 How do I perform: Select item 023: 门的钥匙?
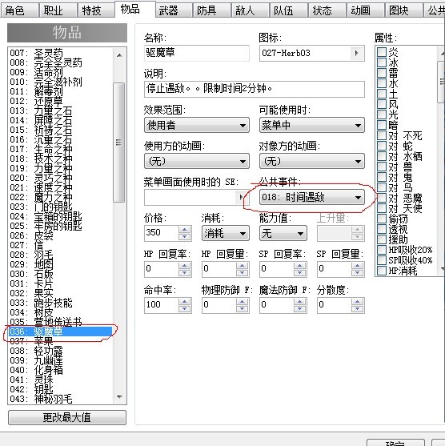pyautogui.click(x=60, y=207)
